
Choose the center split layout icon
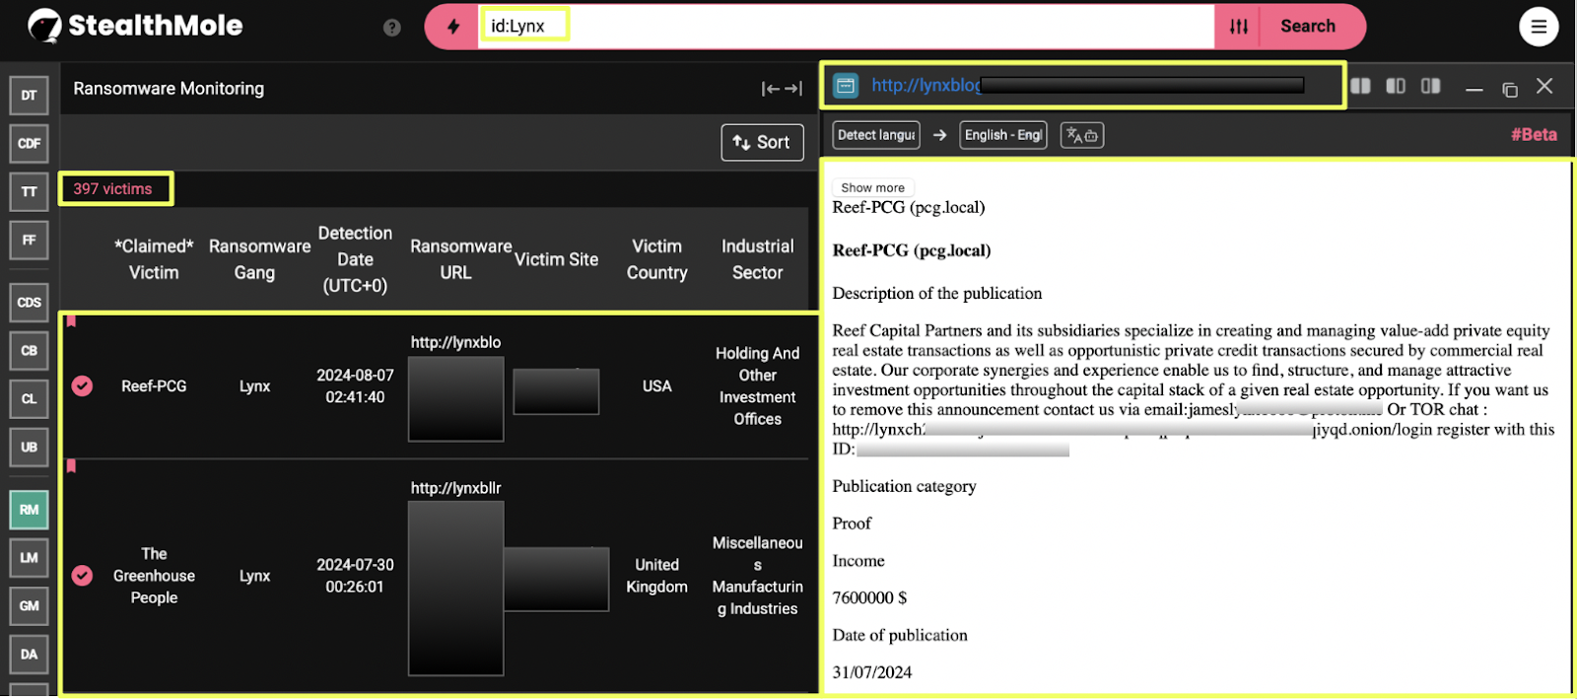click(1396, 86)
